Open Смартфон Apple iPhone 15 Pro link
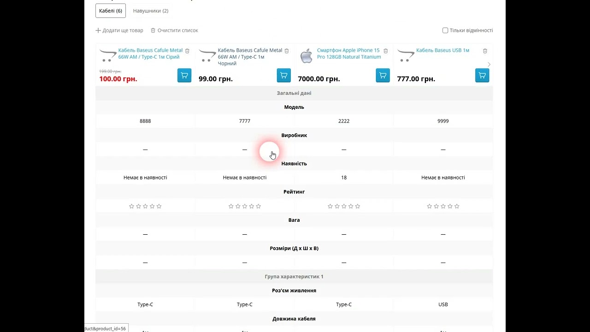The width and height of the screenshot is (590, 332). click(349, 53)
